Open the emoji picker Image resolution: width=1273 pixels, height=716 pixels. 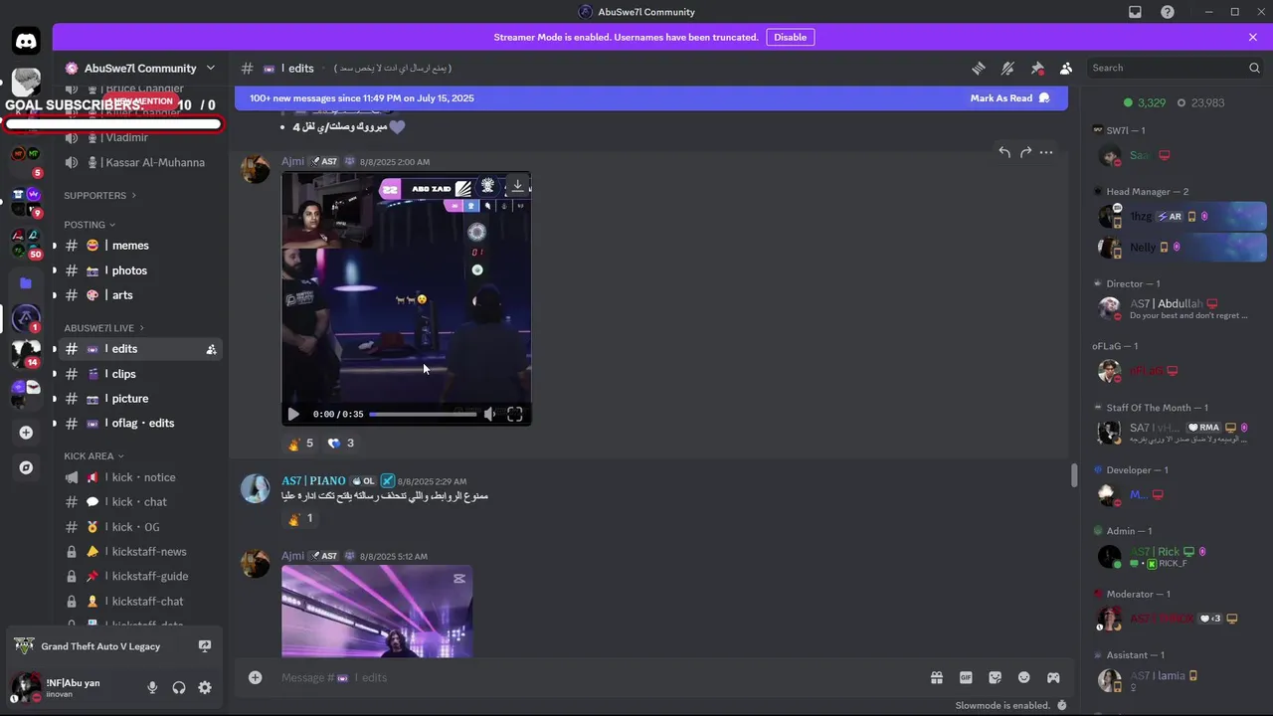pos(1023,677)
